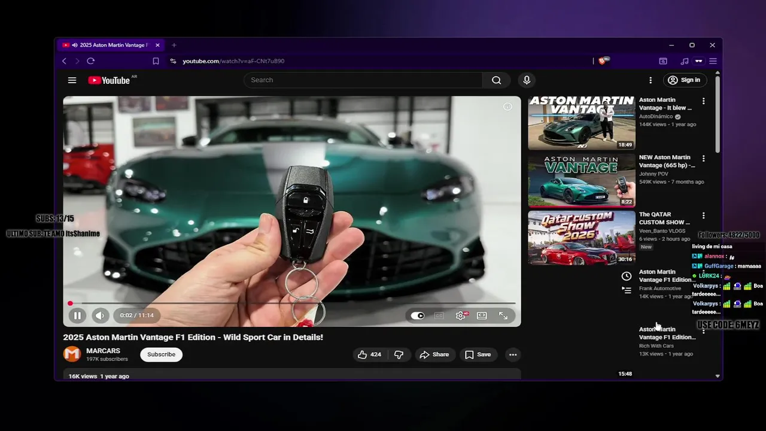This screenshot has width=766, height=431.
Task: Click the youtube.com address bar
Action: point(233,61)
